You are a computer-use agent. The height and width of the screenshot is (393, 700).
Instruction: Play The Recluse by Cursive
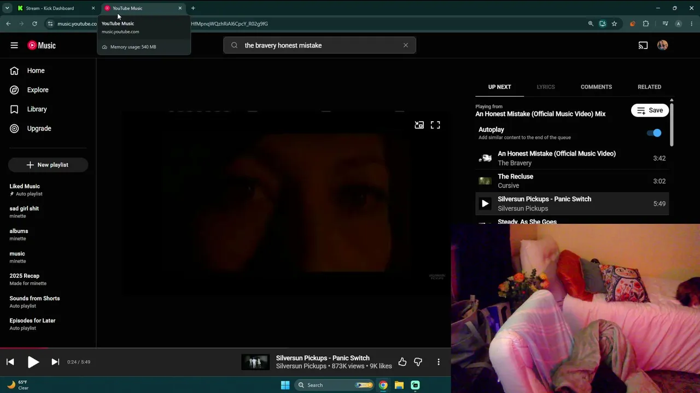point(572,181)
